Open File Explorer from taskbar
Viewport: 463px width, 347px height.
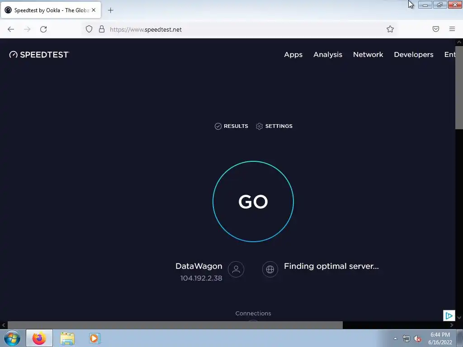[x=67, y=338]
